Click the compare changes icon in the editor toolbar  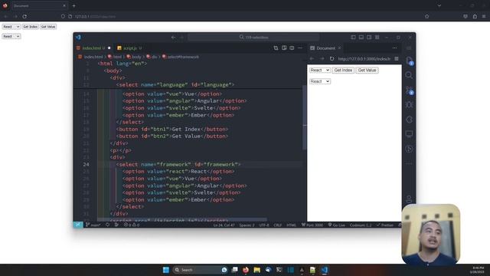(276, 48)
